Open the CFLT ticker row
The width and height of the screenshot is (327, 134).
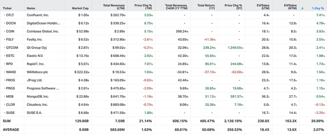[163, 15]
